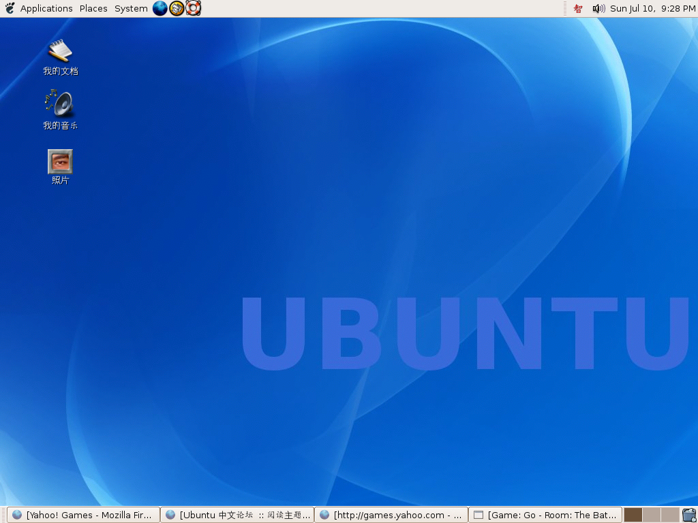Open the Trash icon in bottom panel
The width and height of the screenshot is (698, 523).
(x=689, y=515)
